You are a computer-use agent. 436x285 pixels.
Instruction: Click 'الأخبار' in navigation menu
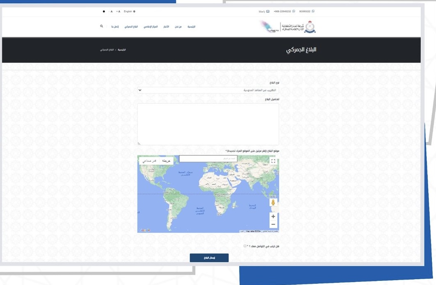pyautogui.click(x=165, y=27)
